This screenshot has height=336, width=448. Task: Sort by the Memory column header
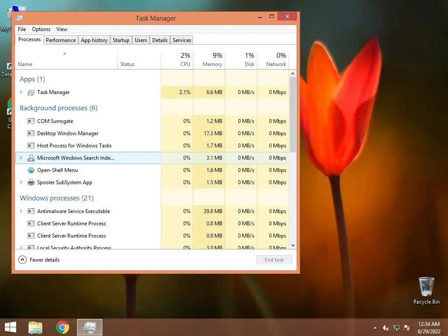[209, 60]
